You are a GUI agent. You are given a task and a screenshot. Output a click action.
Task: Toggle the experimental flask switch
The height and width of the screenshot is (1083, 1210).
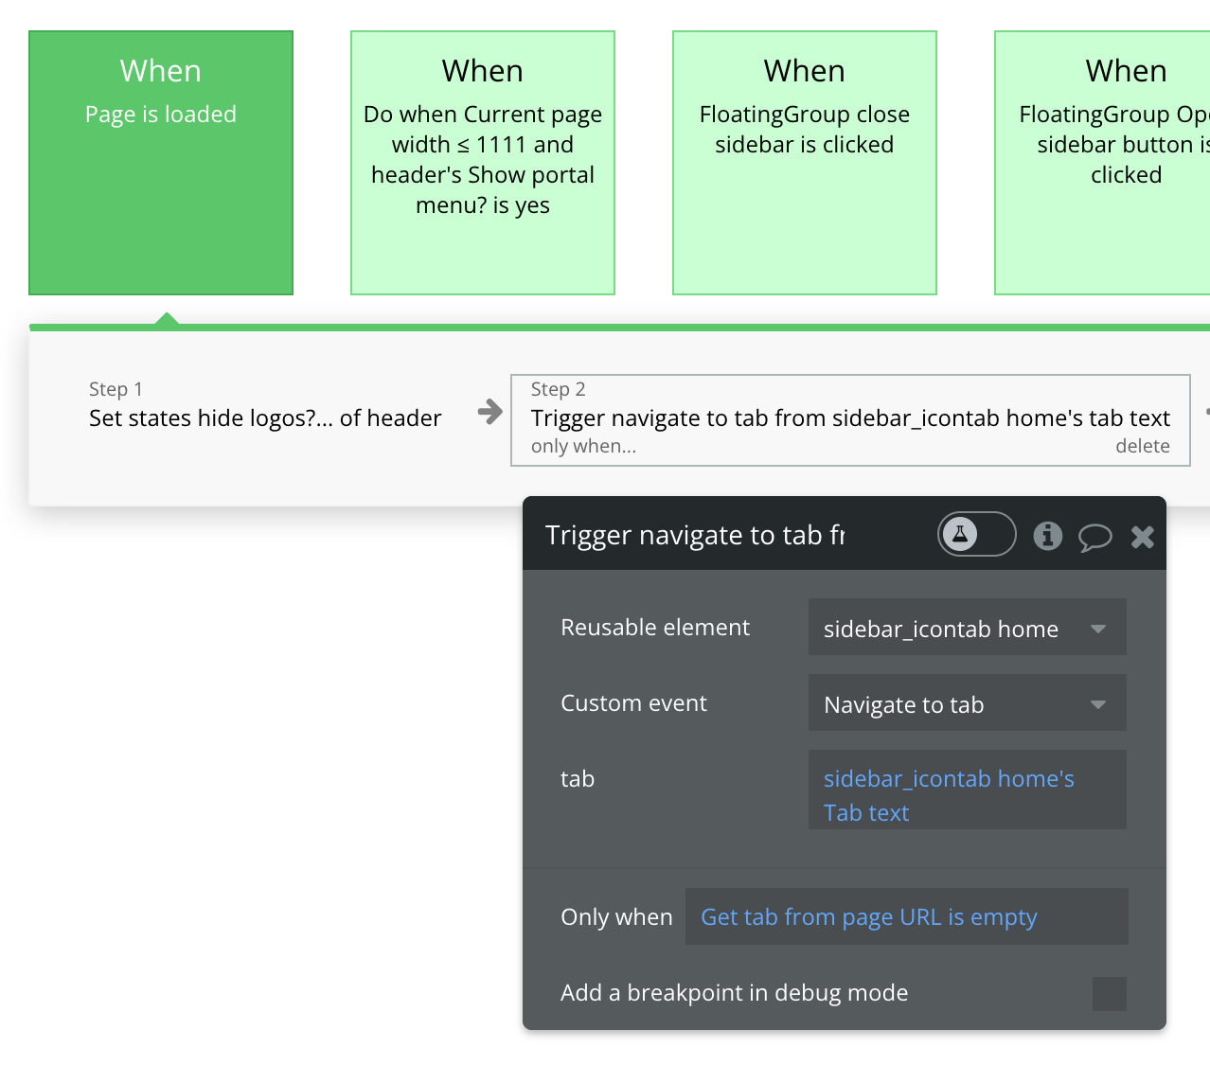coord(976,535)
